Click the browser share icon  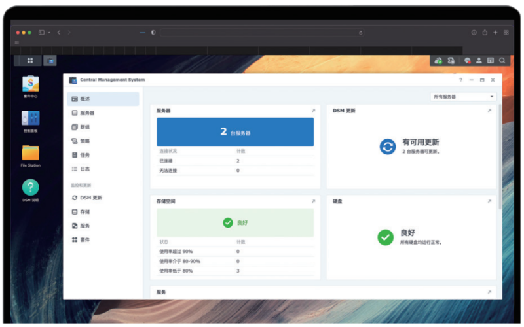point(485,32)
